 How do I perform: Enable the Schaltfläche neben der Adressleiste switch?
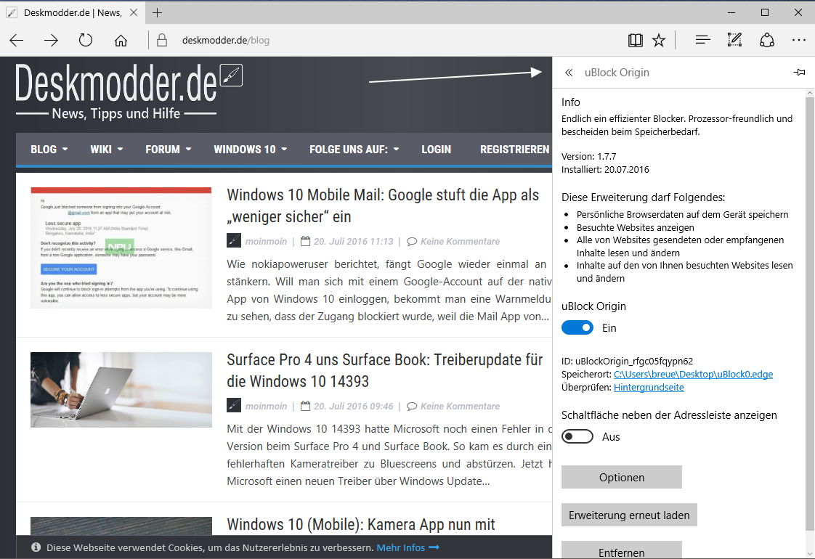pyautogui.click(x=577, y=436)
